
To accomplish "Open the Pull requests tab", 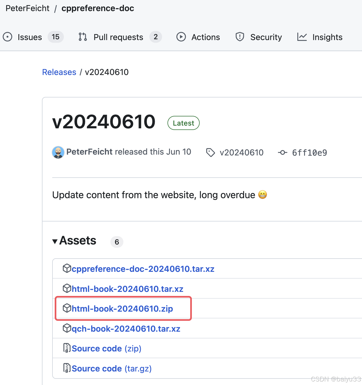I will pos(120,37).
